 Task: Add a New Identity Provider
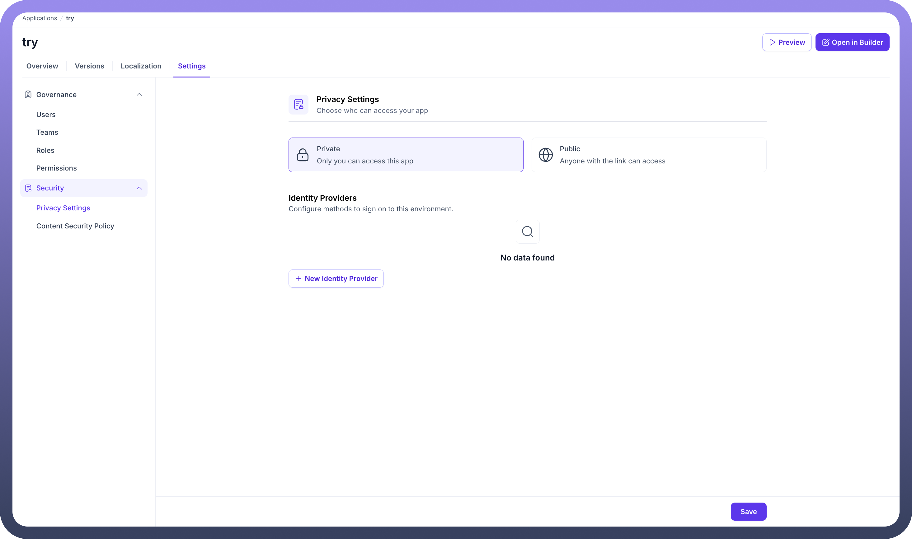tap(336, 279)
